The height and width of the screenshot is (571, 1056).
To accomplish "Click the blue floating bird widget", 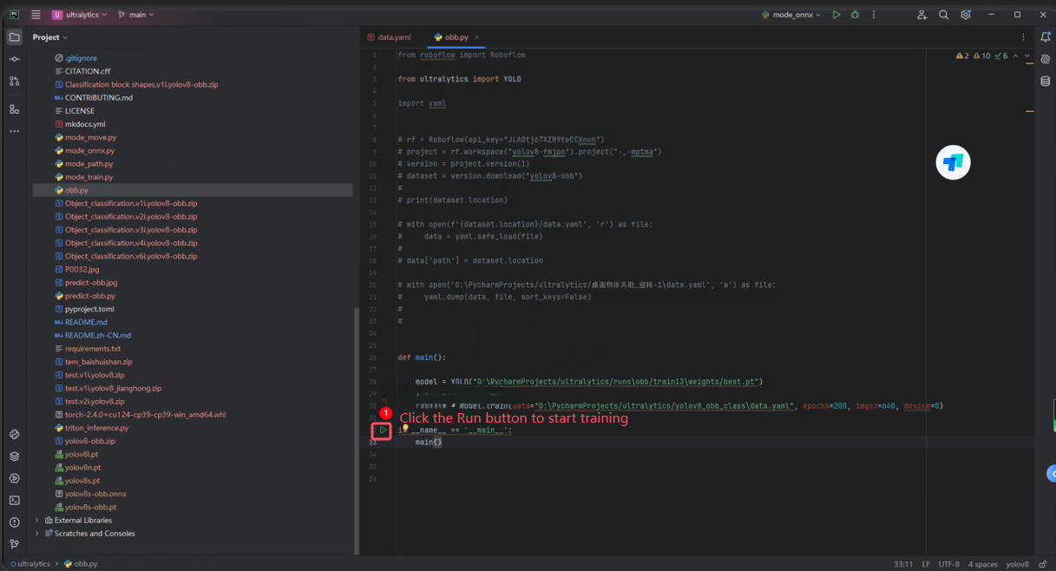I will [x=953, y=162].
